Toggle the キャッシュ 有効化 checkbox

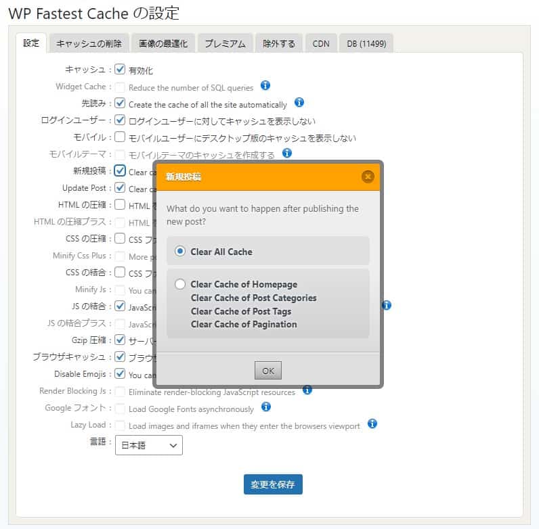tap(120, 69)
